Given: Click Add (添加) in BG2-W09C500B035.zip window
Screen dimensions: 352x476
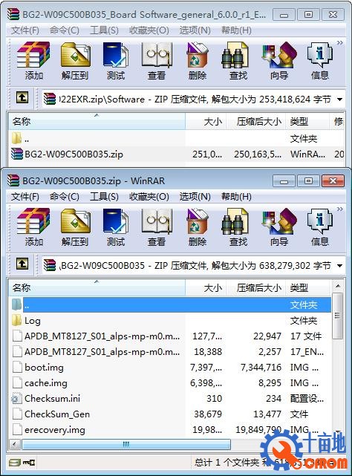Looking at the screenshot, I should pyautogui.click(x=33, y=227).
